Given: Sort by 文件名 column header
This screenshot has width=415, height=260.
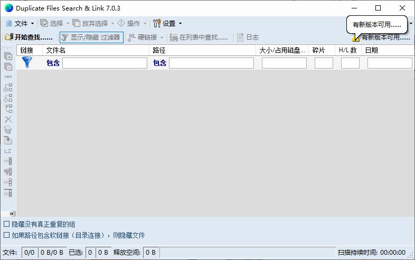Looking at the screenshot, I should (96, 50).
